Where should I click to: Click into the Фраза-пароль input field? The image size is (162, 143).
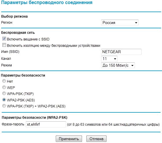tap(46, 125)
